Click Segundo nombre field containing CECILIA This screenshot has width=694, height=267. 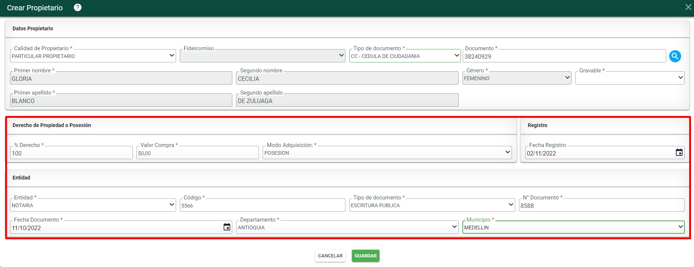tap(347, 78)
